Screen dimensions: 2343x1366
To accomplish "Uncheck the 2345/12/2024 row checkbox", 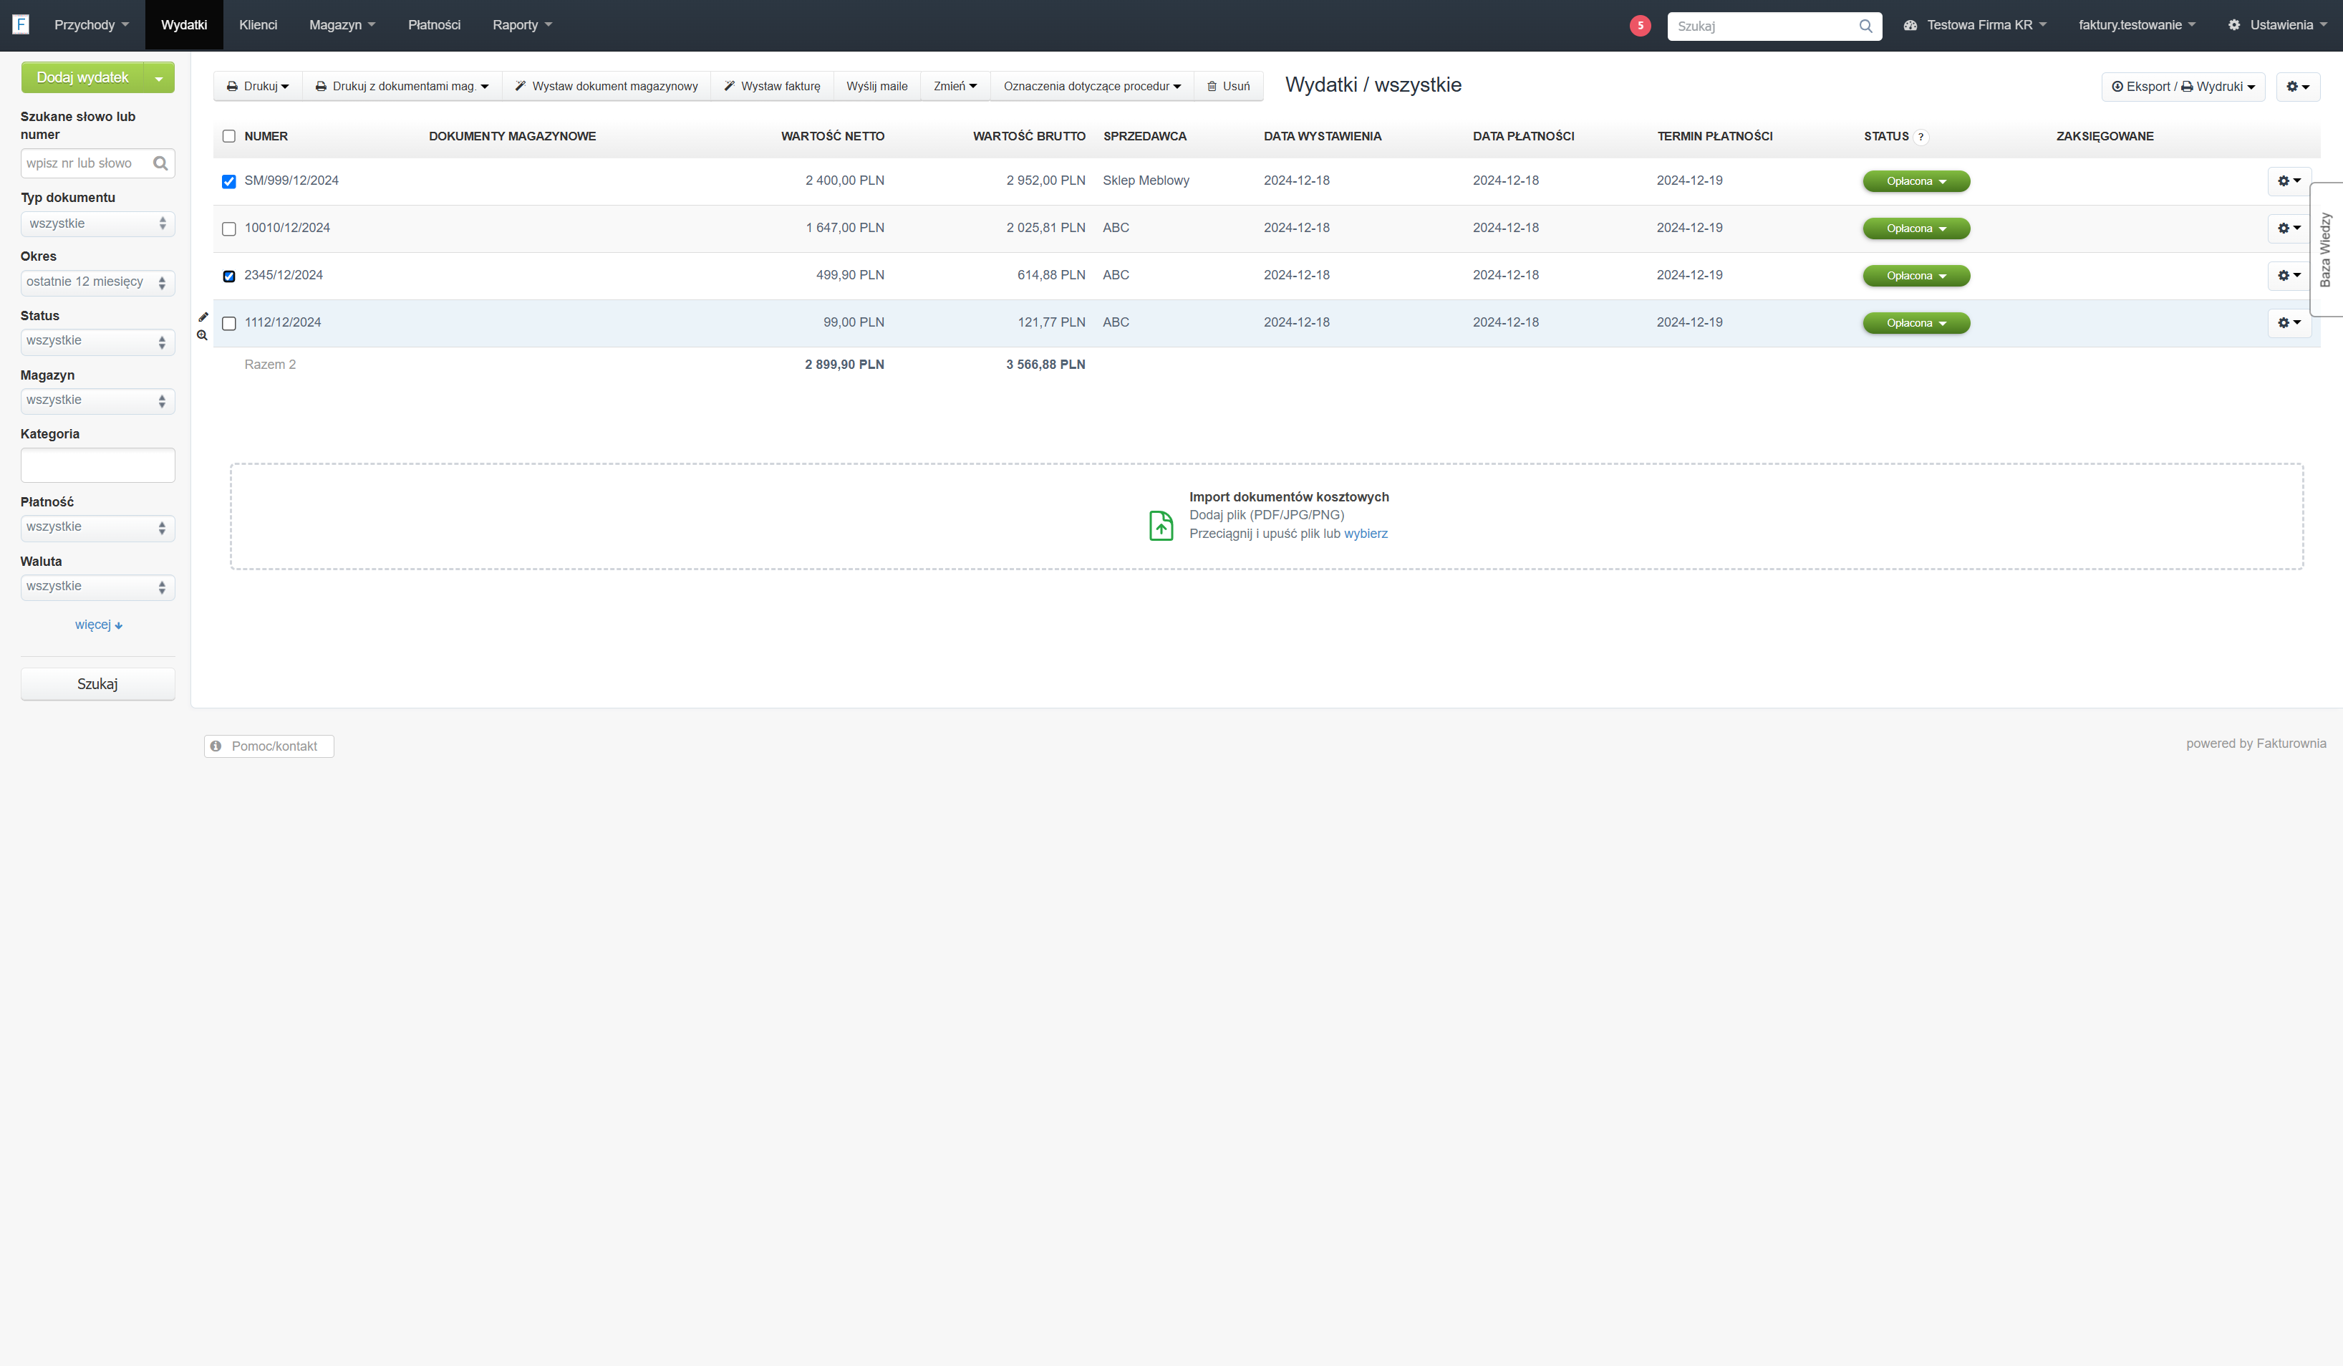I will [x=228, y=276].
